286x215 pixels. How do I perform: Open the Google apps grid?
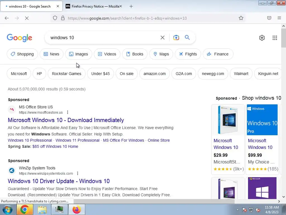point(275,38)
